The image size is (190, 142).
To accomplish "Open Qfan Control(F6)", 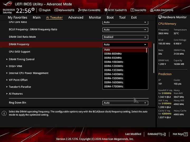I will 89,10.
